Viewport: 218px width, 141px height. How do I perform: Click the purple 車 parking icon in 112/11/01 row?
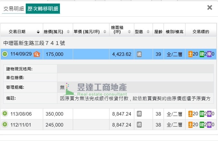(209, 124)
